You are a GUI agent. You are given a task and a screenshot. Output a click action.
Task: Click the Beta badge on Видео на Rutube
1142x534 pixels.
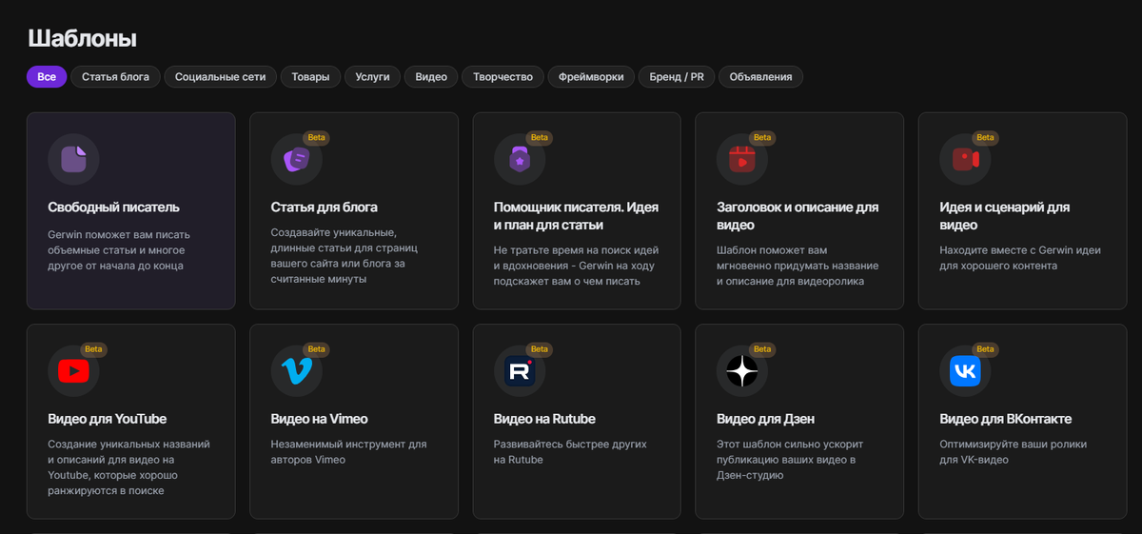pos(540,349)
